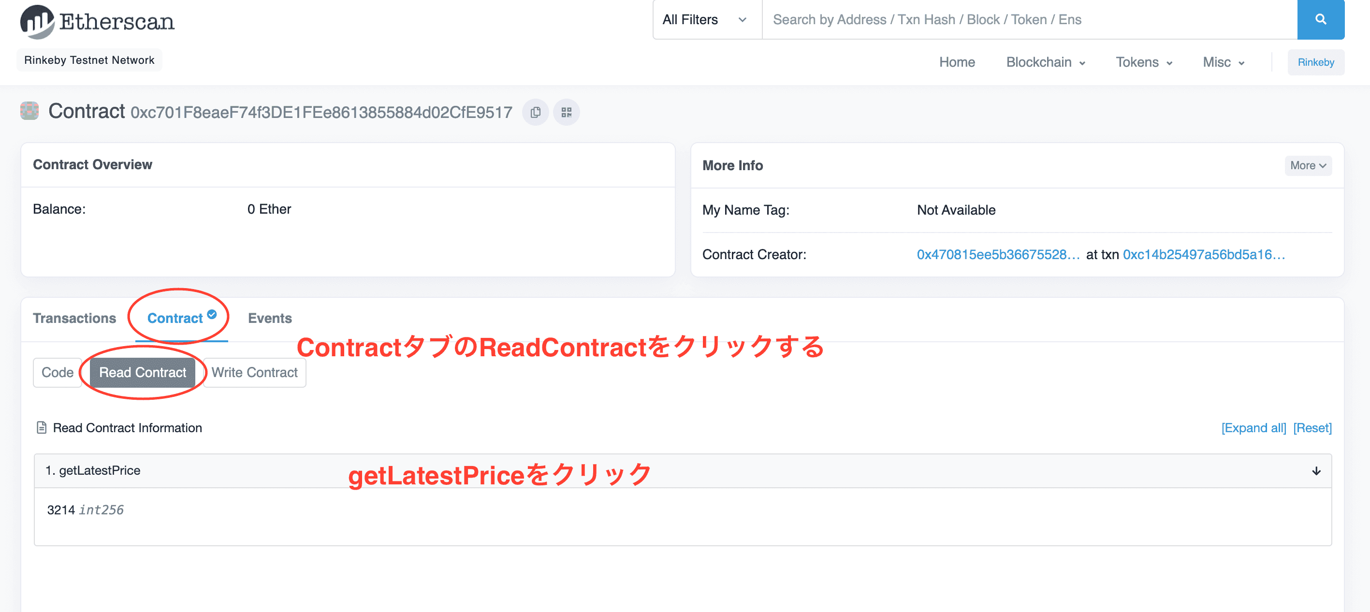This screenshot has width=1370, height=612.
Task: Switch to the Transactions tab
Action: point(74,318)
